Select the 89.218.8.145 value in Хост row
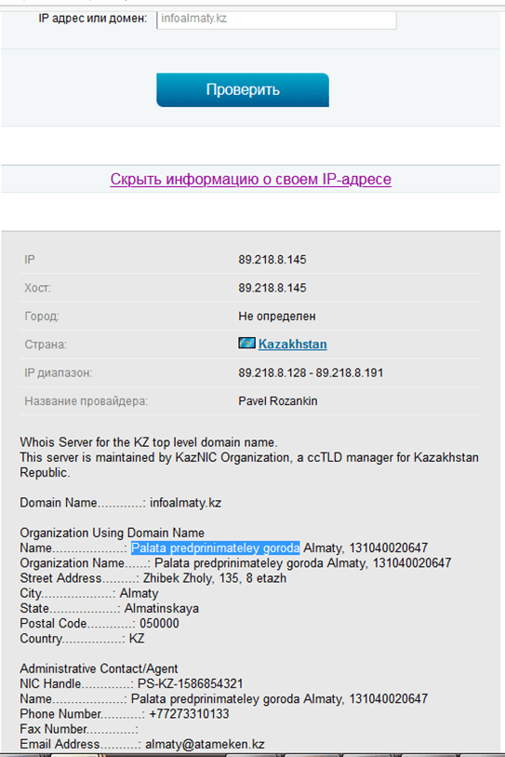Screen dimensions: 505x757 click(272, 289)
